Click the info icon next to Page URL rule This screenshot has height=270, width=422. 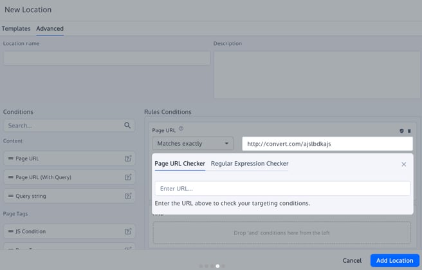point(181,128)
